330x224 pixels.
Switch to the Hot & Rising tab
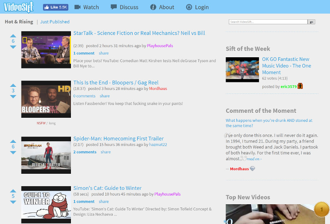(19, 22)
